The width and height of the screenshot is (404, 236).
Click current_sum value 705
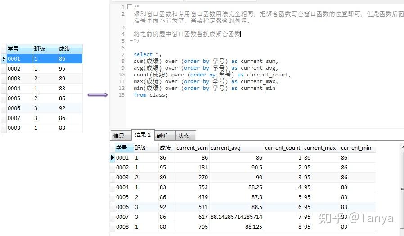coord(203,227)
